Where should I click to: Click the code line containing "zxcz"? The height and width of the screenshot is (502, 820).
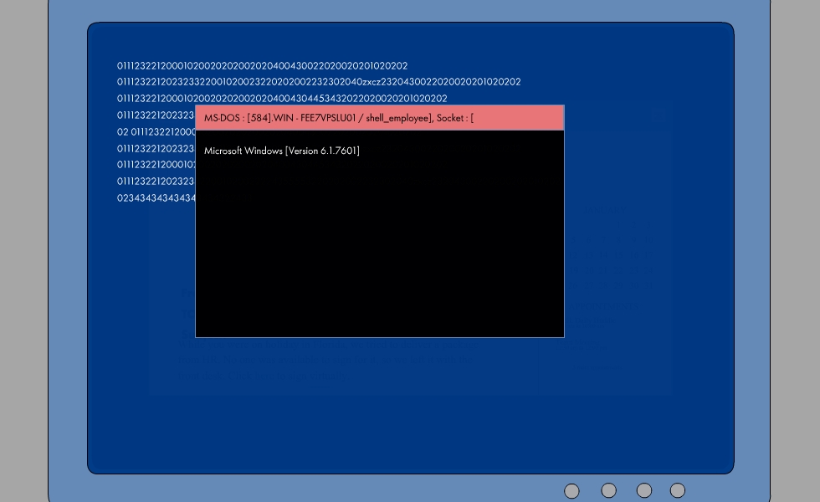(318, 82)
